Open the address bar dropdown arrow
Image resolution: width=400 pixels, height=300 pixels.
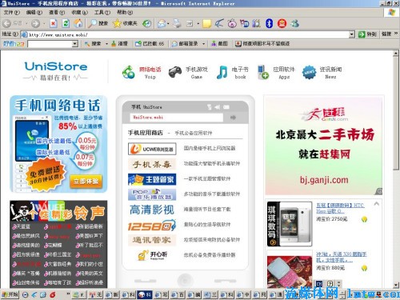pos(352,34)
